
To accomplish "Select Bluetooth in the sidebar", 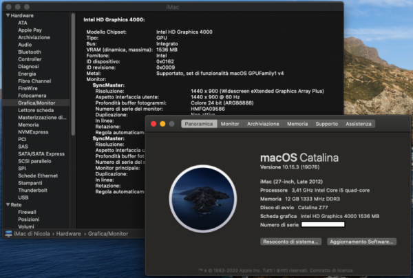I will pos(30,52).
